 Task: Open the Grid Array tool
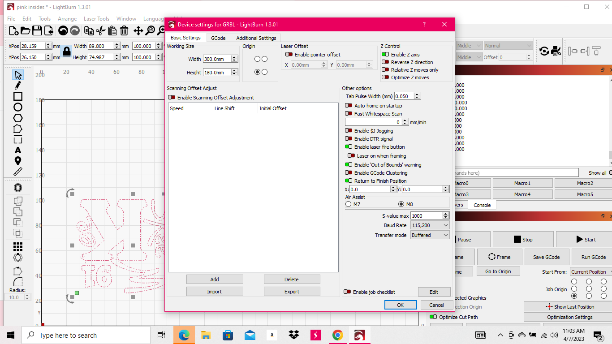pyautogui.click(x=18, y=247)
